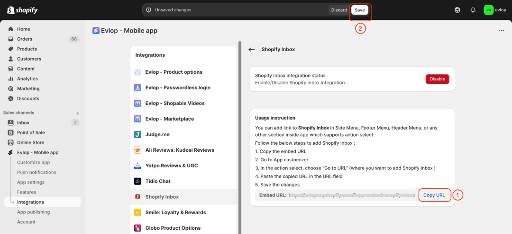
Task: Discard the unsaved changes
Action: (x=339, y=10)
